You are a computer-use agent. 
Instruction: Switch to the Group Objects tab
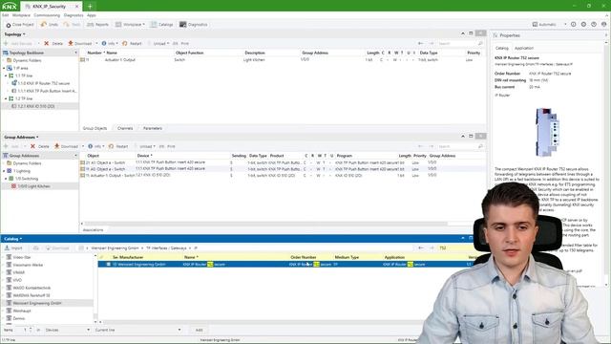pyautogui.click(x=95, y=128)
